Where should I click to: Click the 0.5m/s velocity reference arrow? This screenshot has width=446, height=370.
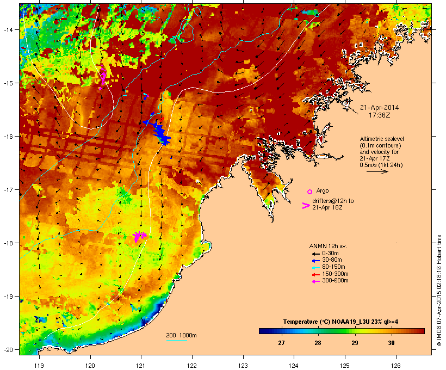pos(377,171)
